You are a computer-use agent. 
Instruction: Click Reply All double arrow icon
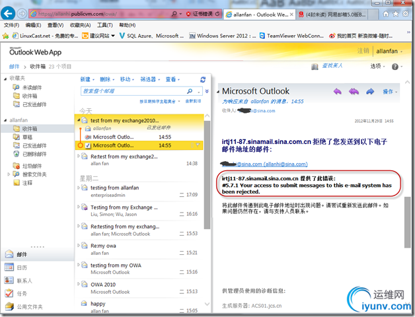(x=354, y=92)
